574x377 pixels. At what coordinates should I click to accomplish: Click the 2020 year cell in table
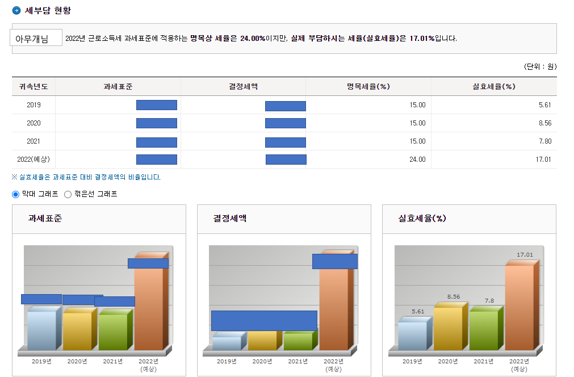coord(33,123)
